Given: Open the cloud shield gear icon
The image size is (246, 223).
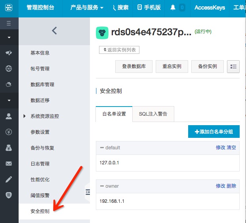Looking at the screenshot, I should point(9,84).
